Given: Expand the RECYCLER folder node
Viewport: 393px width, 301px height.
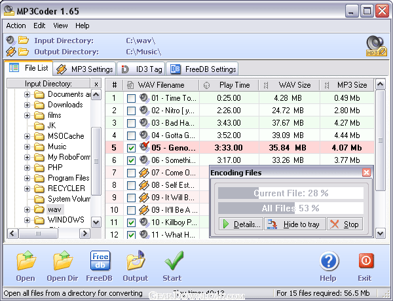Looking at the screenshot, I should [27, 188].
